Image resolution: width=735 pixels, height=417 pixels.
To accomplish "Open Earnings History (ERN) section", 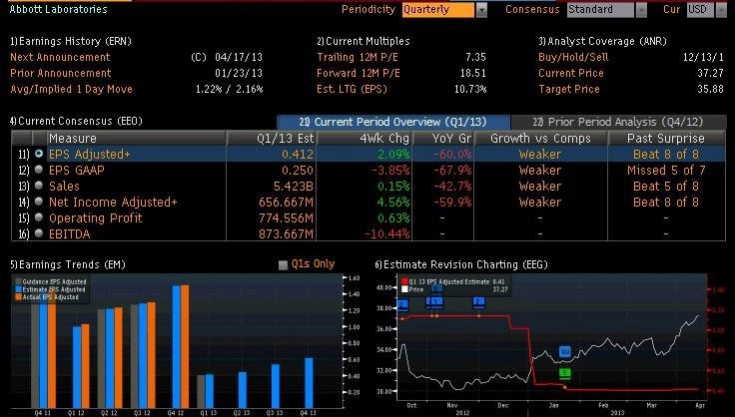I will [x=70, y=41].
